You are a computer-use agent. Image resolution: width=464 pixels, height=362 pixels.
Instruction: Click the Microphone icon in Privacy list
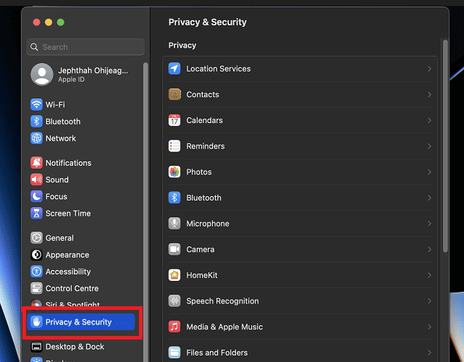pos(174,224)
